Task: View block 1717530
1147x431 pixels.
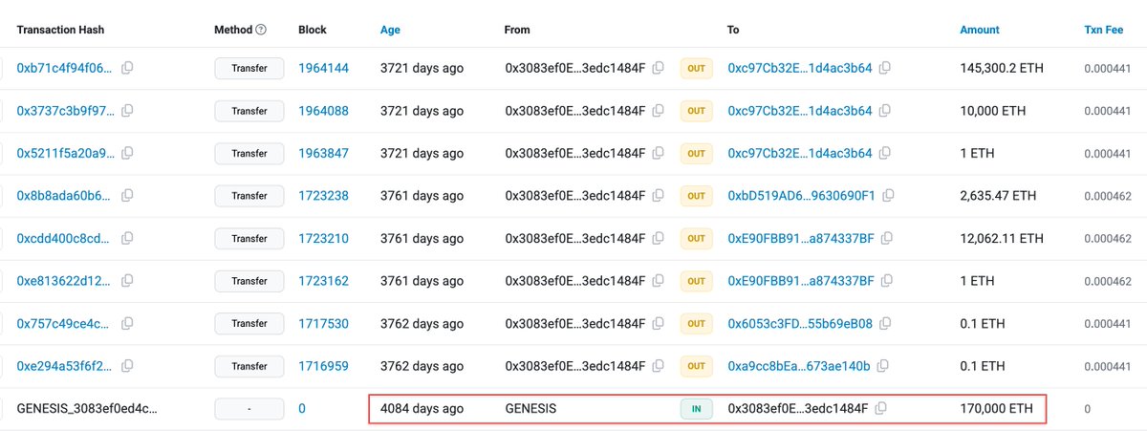Action: 323,323
